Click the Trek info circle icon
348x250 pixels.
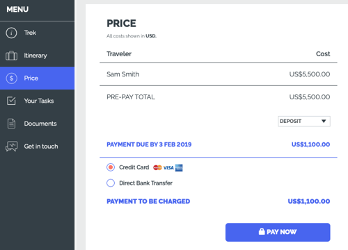click(11, 33)
